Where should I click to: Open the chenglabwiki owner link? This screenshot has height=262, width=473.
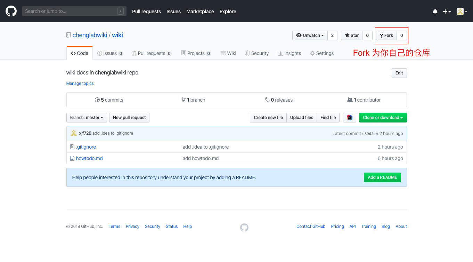pyautogui.click(x=90, y=35)
